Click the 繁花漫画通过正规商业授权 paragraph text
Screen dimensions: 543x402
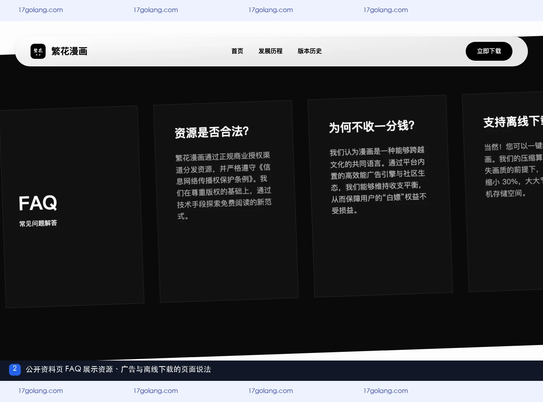(224, 186)
